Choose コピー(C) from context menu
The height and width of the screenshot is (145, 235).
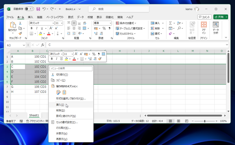pyautogui.click(x=71, y=80)
